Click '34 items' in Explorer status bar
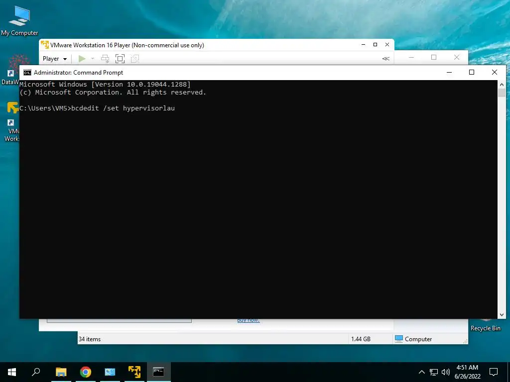The height and width of the screenshot is (382, 510). [x=90, y=339]
